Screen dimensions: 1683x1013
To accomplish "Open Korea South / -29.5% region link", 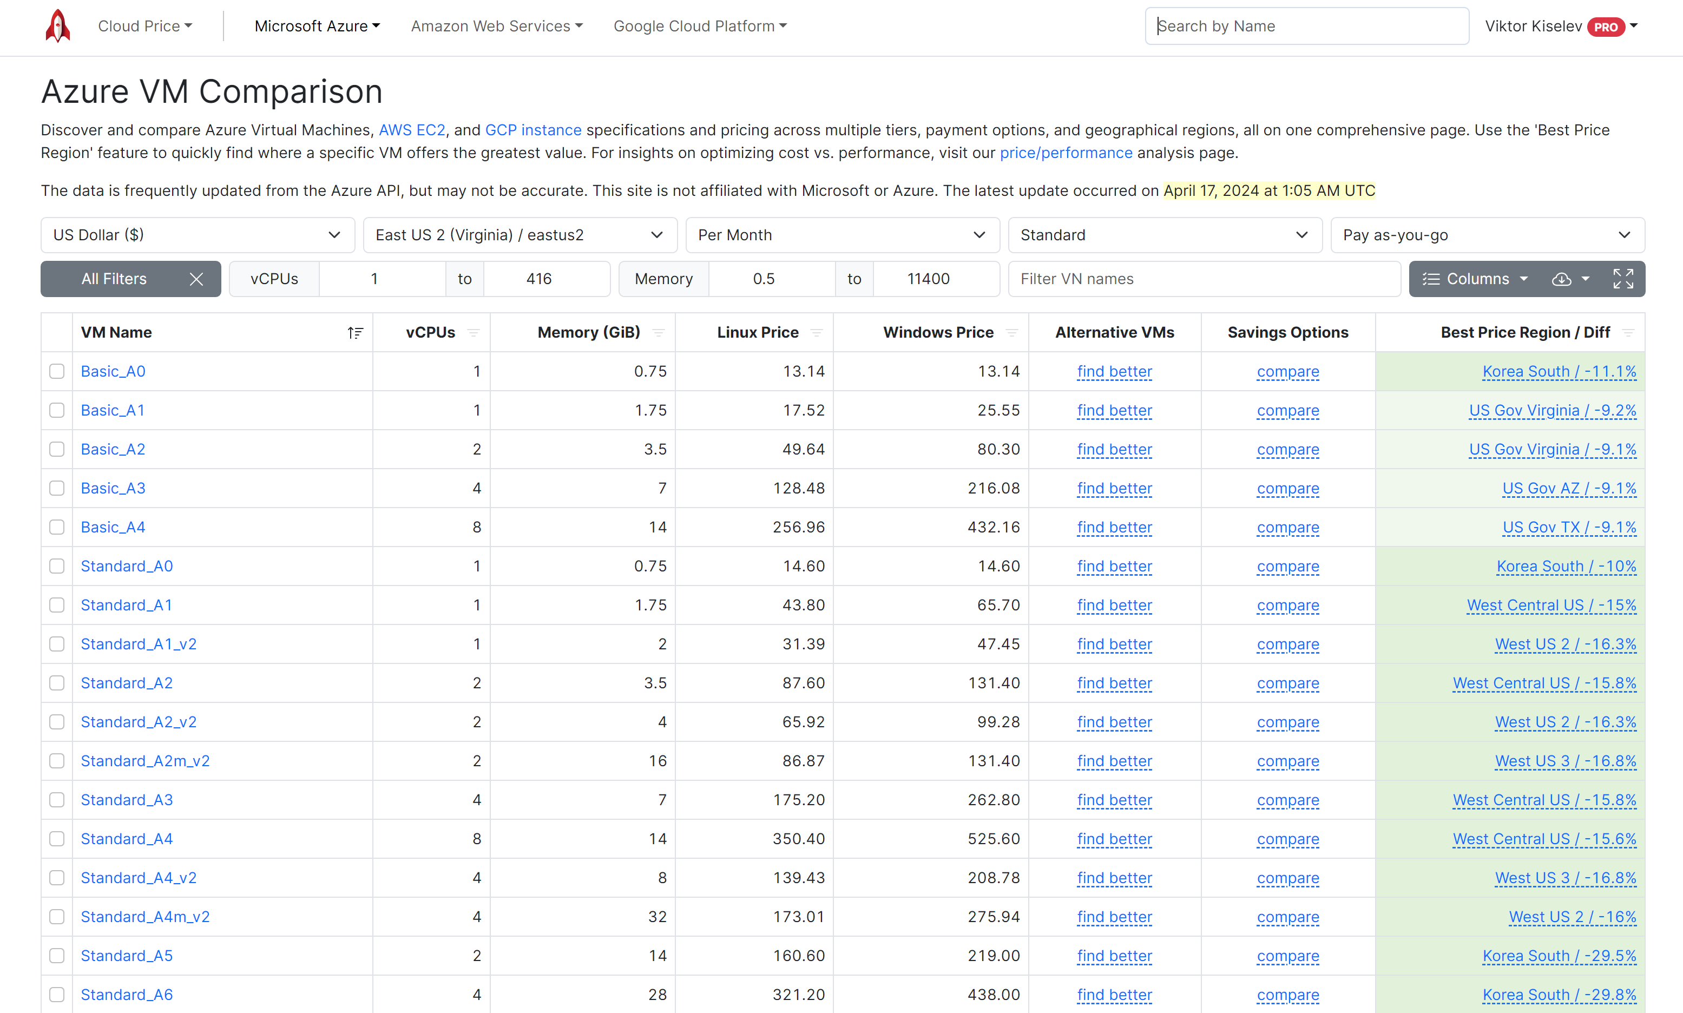I will click(1560, 956).
